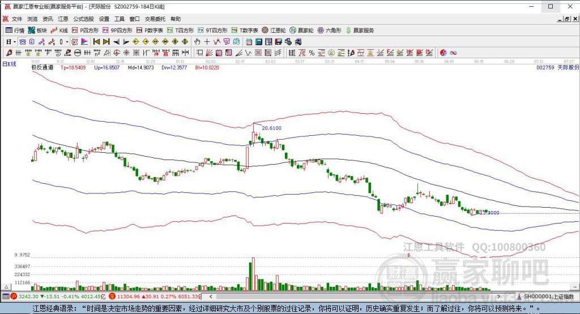The image size is (580, 314).
Task: Open 赢家服务 with dollar icon
Action: coord(360,31)
